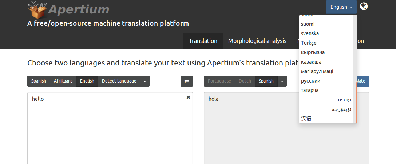Pick 汉语 from the language menu
The width and height of the screenshot is (396, 164).
(x=326, y=119)
